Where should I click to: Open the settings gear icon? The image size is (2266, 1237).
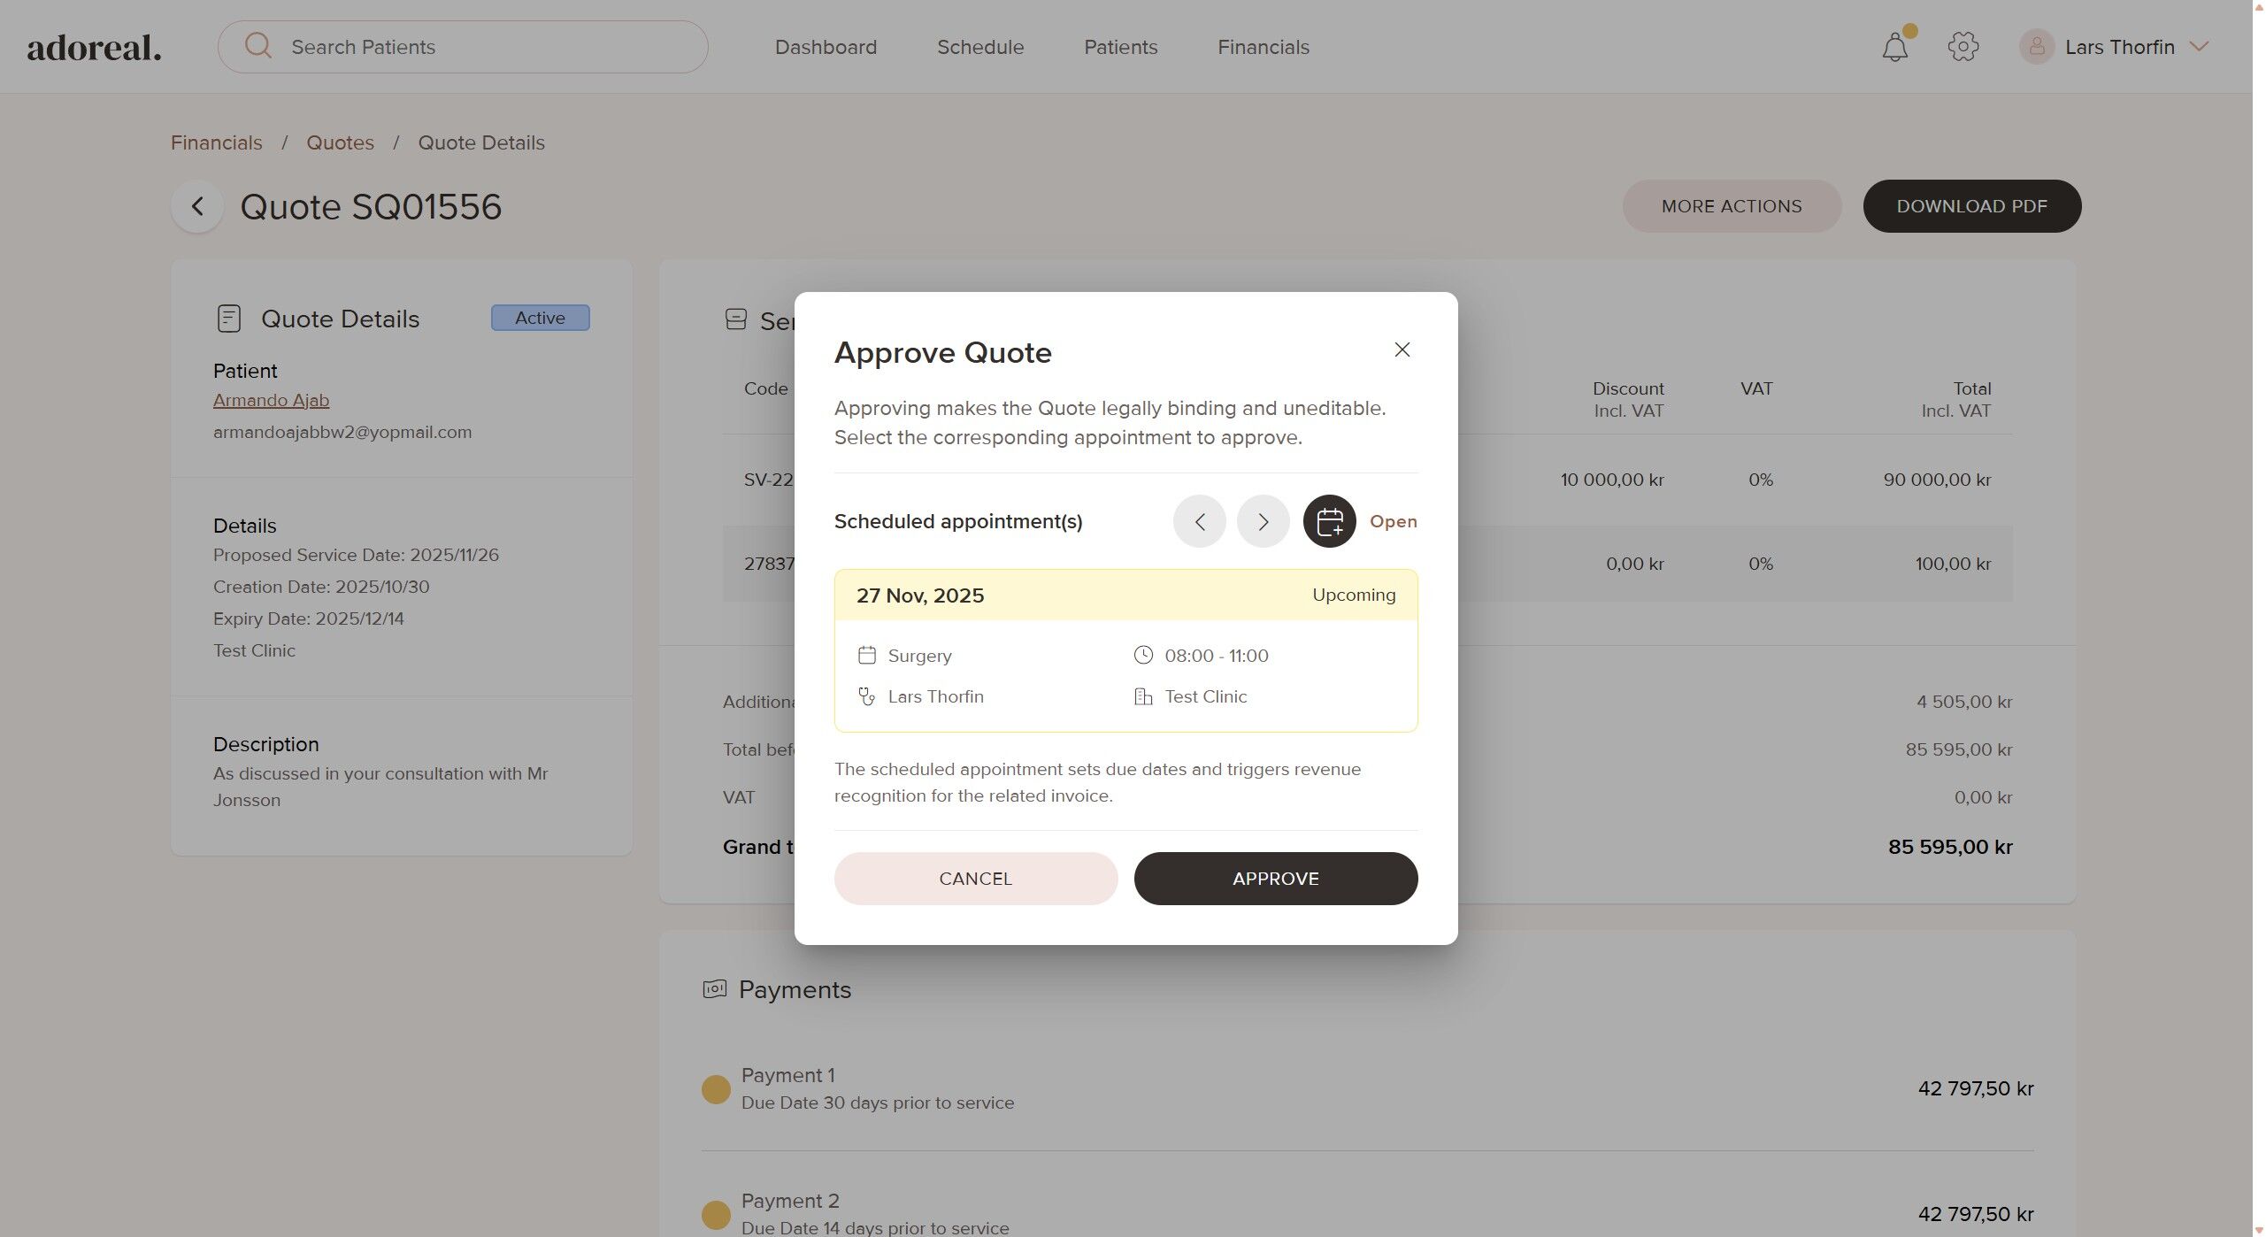pyautogui.click(x=1963, y=47)
